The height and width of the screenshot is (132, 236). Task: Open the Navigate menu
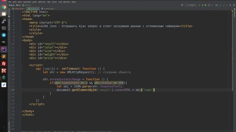point(27,2)
